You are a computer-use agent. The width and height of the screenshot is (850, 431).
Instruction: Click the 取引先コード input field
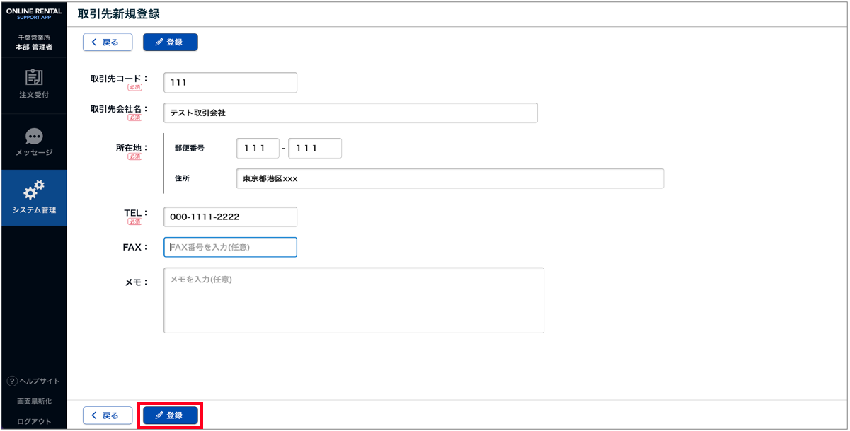click(x=230, y=83)
